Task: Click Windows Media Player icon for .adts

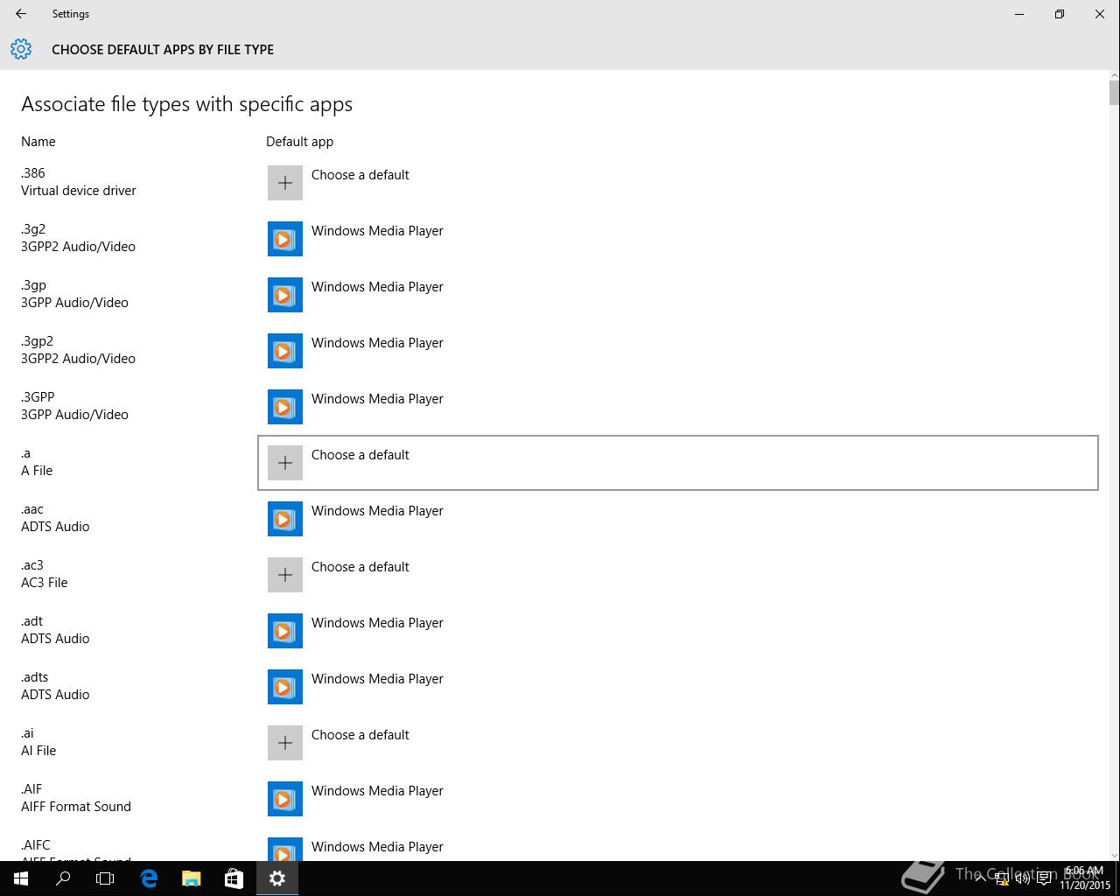Action: [x=285, y=687]
